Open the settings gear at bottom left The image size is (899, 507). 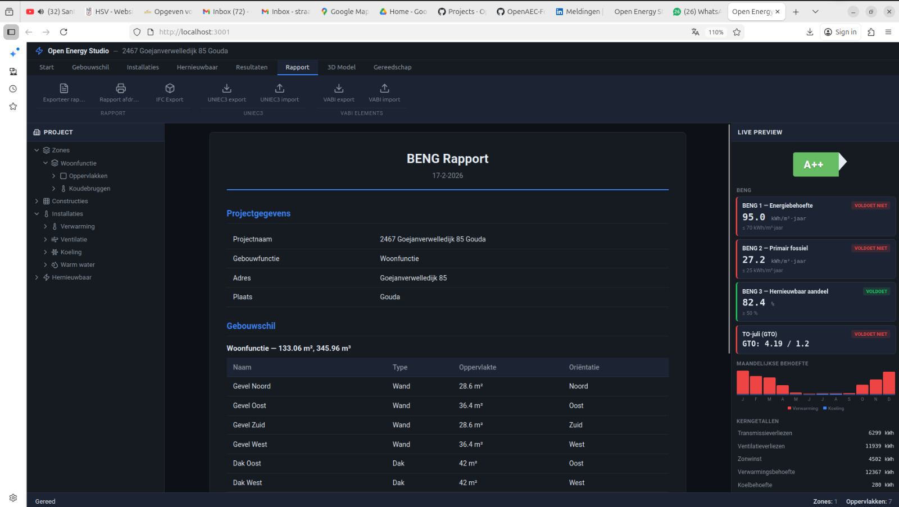tap(12, 497)
